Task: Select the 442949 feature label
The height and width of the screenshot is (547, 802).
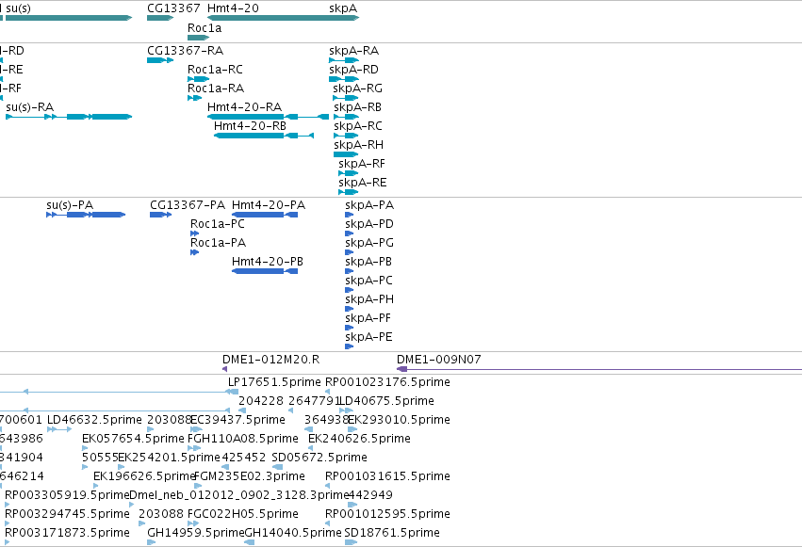Action: click(370, 496)
